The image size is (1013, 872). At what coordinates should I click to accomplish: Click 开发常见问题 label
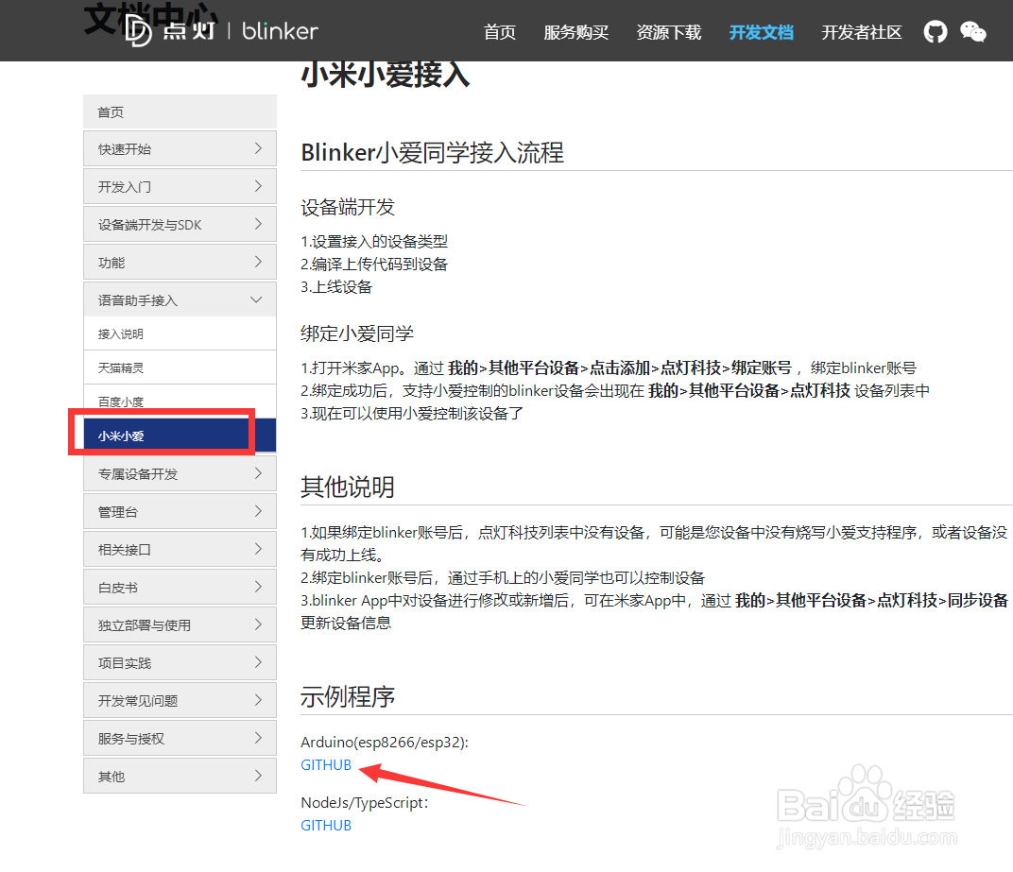[x=138, y=701]
